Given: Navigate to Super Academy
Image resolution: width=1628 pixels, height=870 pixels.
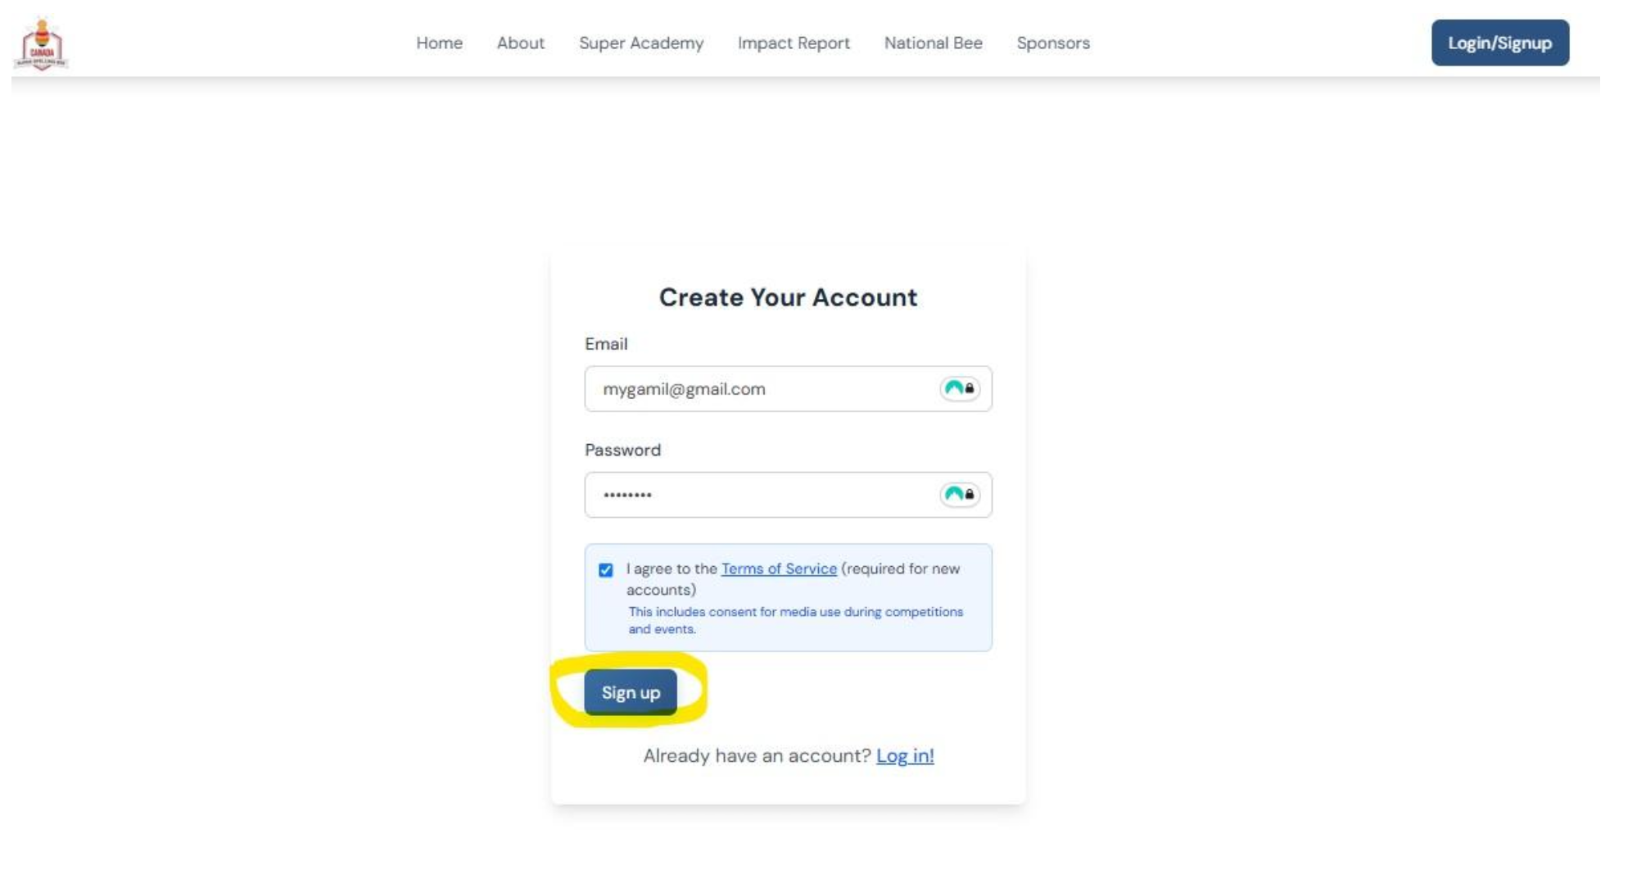Looking at the screenshot, I should (641, 43).
